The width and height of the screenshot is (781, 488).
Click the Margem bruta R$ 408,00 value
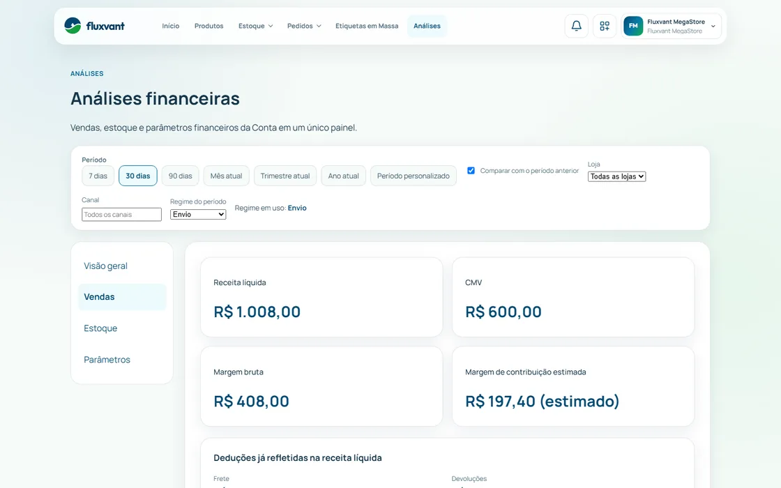coord(251,402)
